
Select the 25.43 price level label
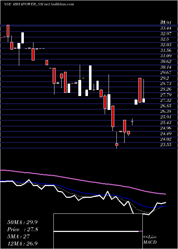tap(166, 122)
